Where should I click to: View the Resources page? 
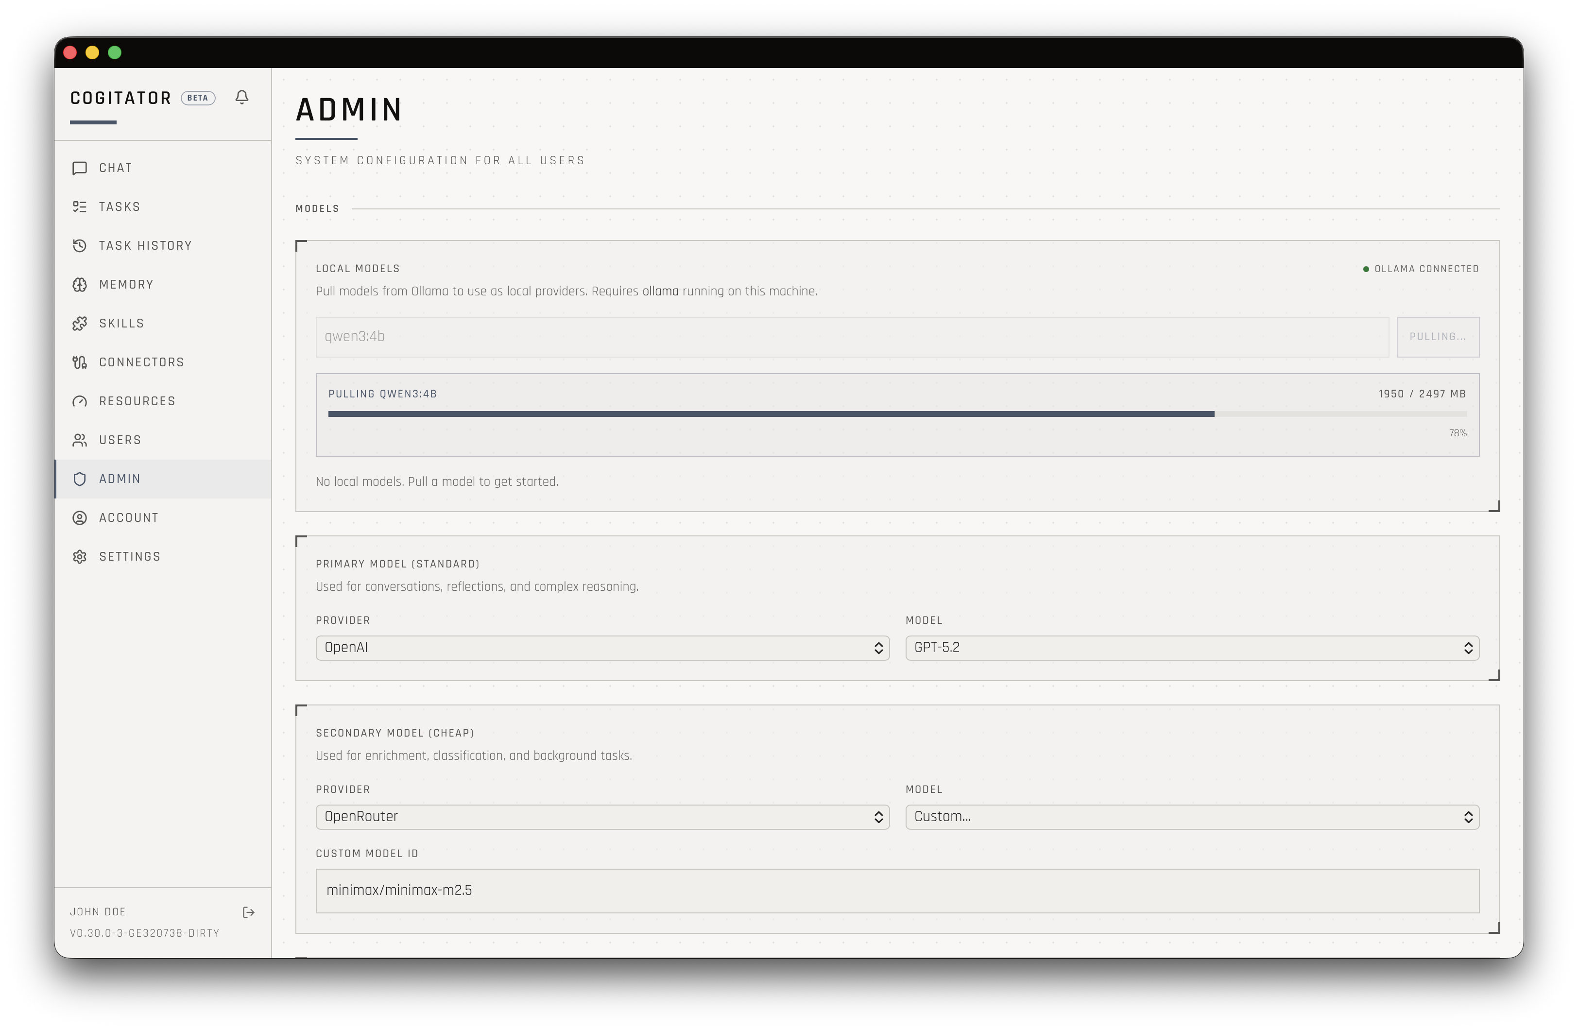(163, 401)
